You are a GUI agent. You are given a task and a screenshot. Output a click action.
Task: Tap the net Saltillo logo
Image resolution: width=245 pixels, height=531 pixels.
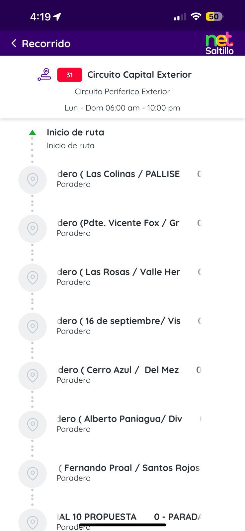click(219, 43)
